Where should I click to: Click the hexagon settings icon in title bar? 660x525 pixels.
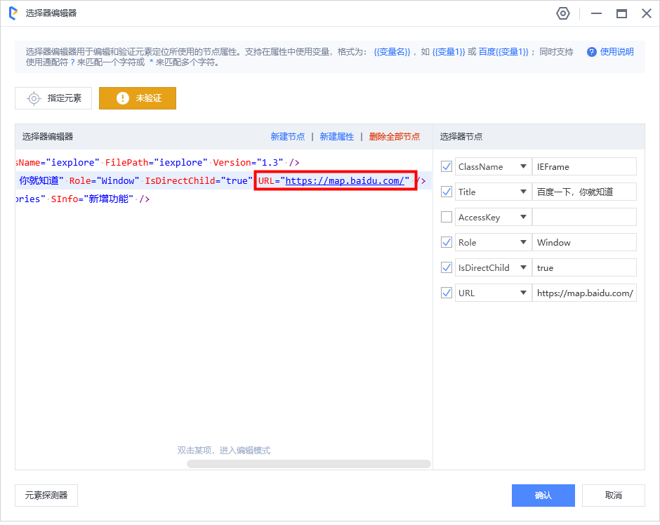(x=562, y=13)
